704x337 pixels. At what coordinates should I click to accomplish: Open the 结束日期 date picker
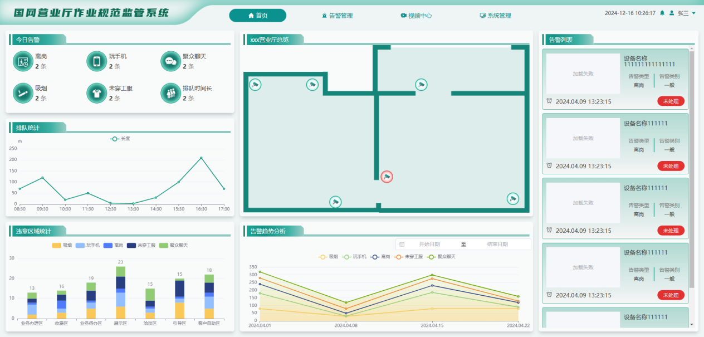(497, 244)
